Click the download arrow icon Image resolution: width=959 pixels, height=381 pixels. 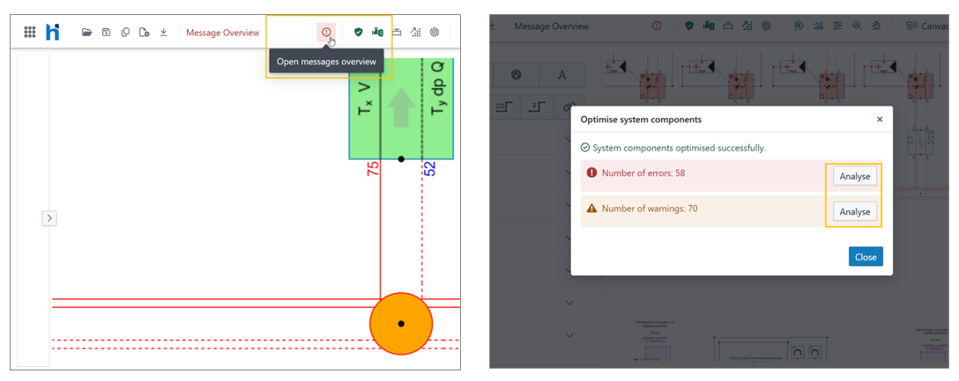(x=163, y=33)
